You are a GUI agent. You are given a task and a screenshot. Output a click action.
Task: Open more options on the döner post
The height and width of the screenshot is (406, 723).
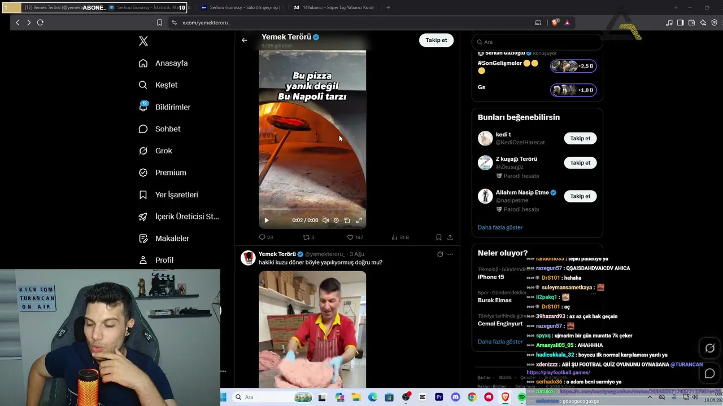[x=450, y=254]
